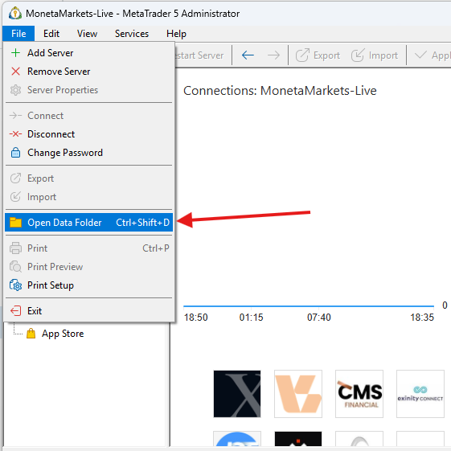The width and height of the screenshot is (451, 451).
Task: Choose Disconnect from the File menu
Action: click(x=88, y=134)
